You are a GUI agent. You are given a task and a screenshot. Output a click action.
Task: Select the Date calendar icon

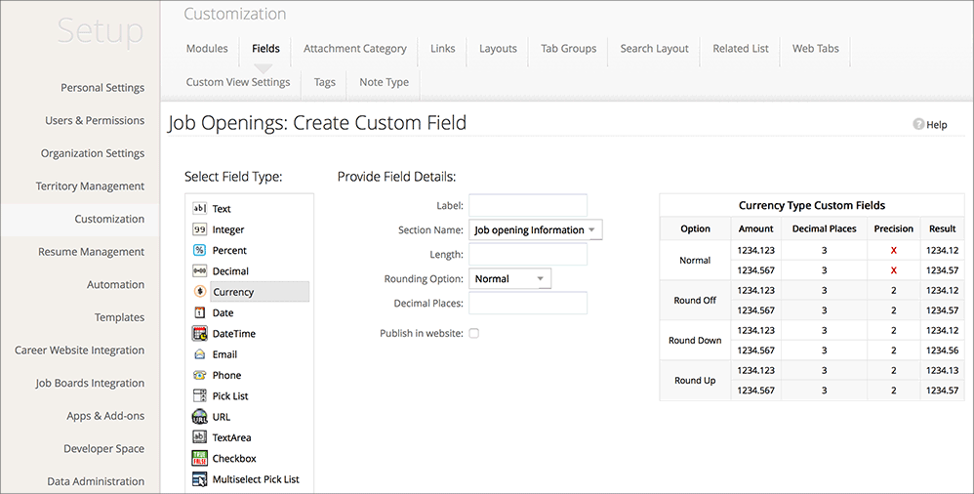[199, 312]
